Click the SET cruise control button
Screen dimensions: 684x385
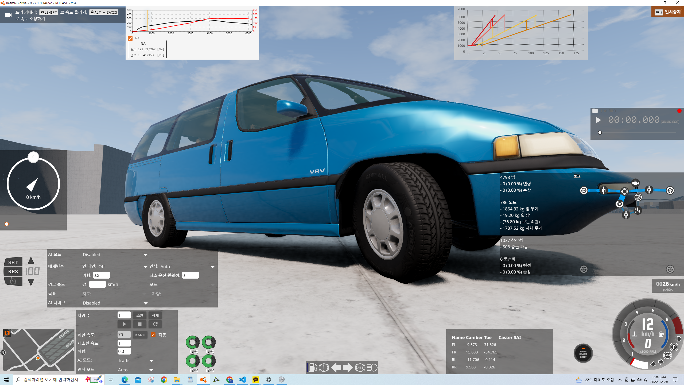(13, 262)
